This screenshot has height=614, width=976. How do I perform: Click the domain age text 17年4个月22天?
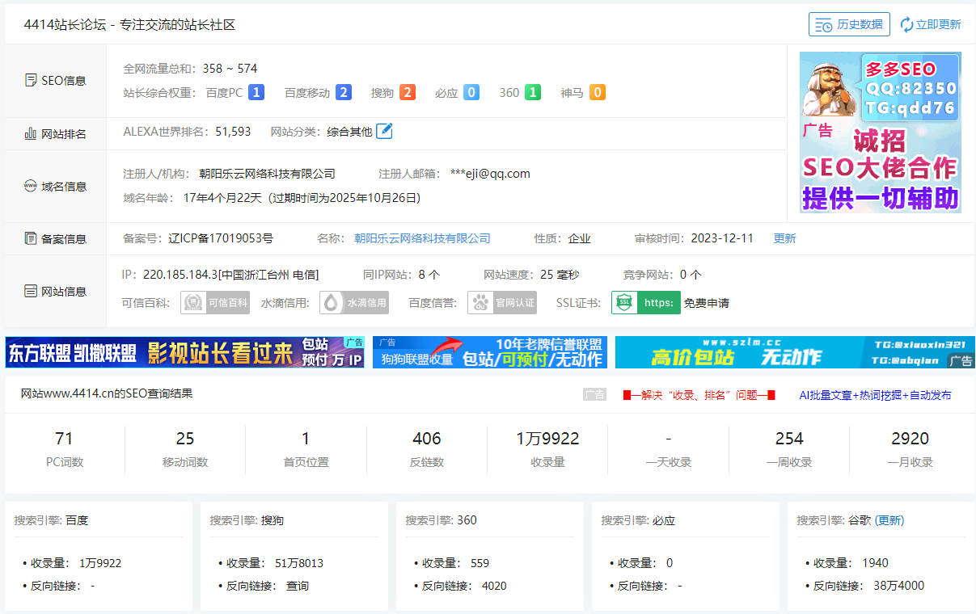(x=223, y=198)
